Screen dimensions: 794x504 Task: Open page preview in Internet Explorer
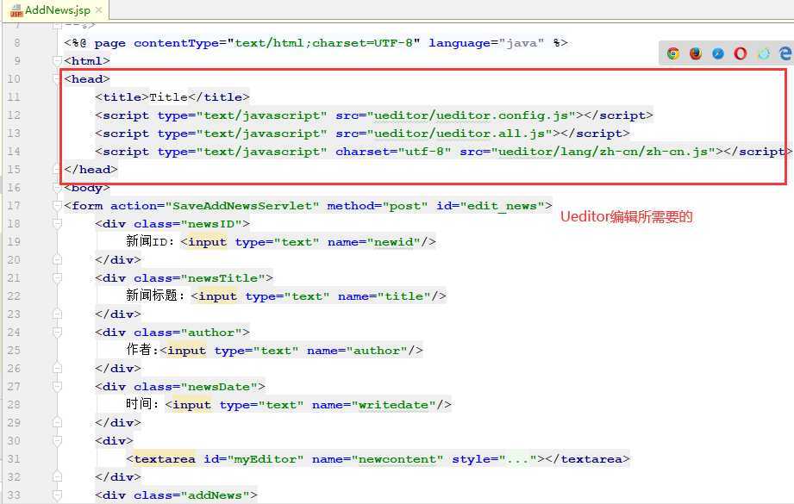click(764, 53)
